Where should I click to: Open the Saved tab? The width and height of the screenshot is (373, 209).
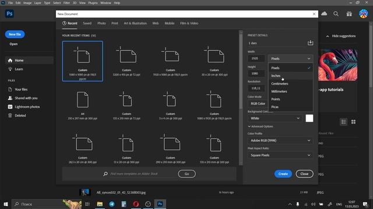[87, 23]
